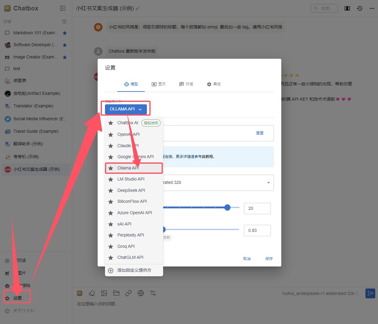The image size is (378, 324).
Task: Open 设置 in the sidebar
Action: pyautogui.click(x=17, y=298)
